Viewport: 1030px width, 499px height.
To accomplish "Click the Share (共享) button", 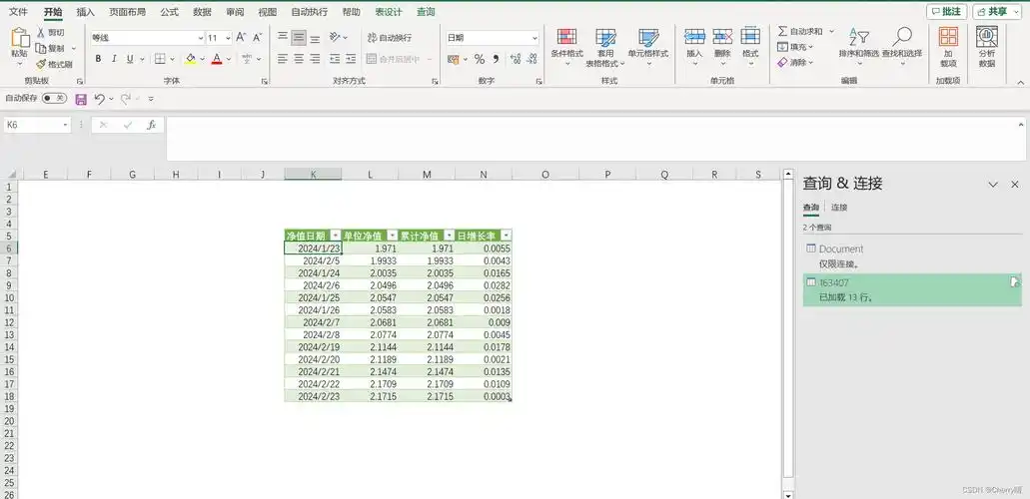I will [997, 12].
